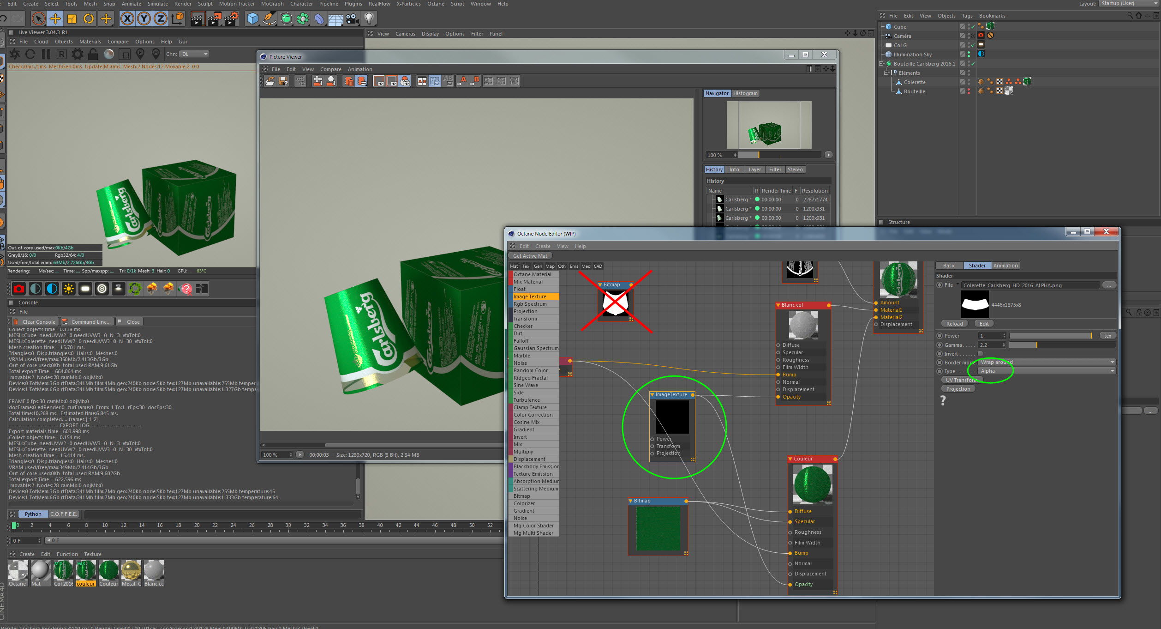Click the Cube primitive icon in toolbar
Viewport: 1161px width, 629px height.
pos(252,19)
